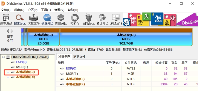
Task: Open the DiskGenius data-loss advertisement banner
Action: [160, 19]
